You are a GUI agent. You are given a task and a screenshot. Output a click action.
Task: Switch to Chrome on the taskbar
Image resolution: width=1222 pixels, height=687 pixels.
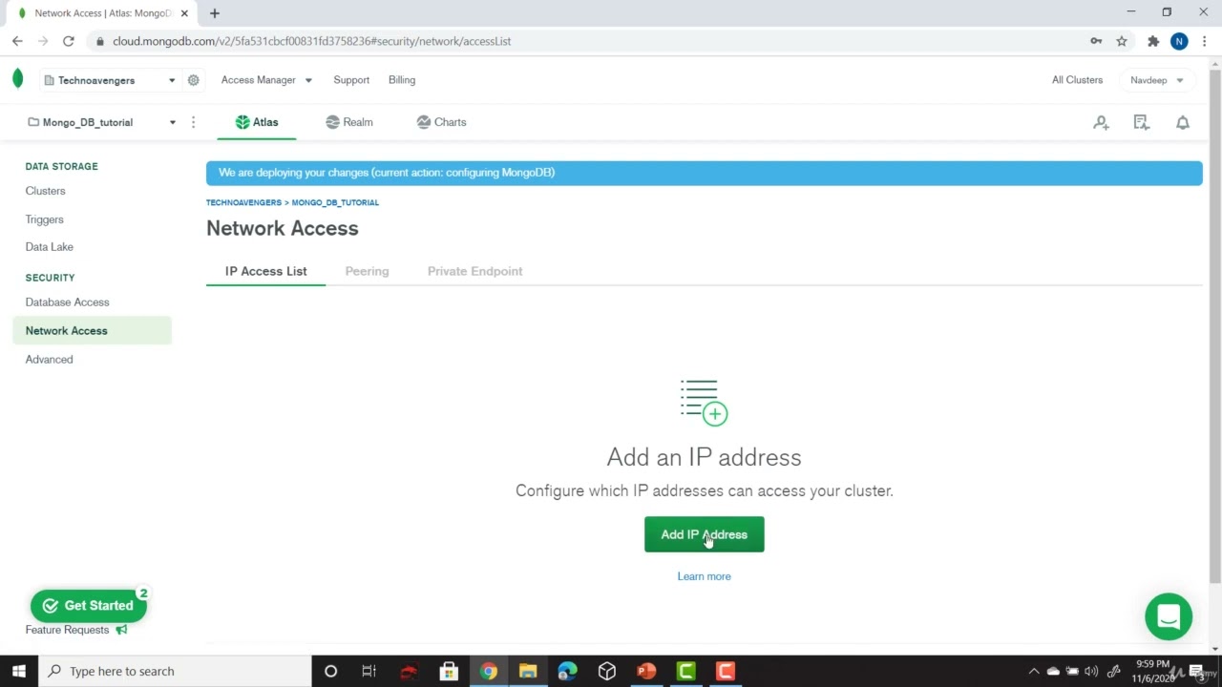(488, 671)
